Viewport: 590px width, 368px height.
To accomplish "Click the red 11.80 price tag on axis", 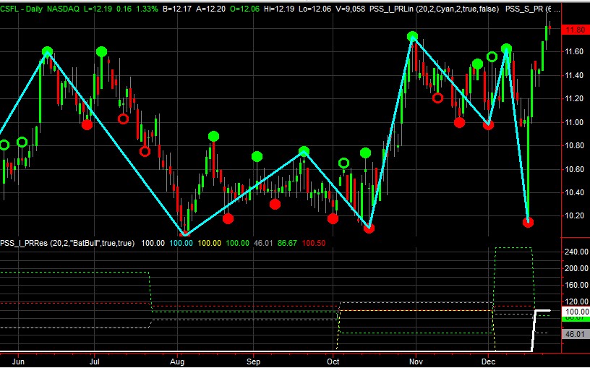I will [575, 30].
